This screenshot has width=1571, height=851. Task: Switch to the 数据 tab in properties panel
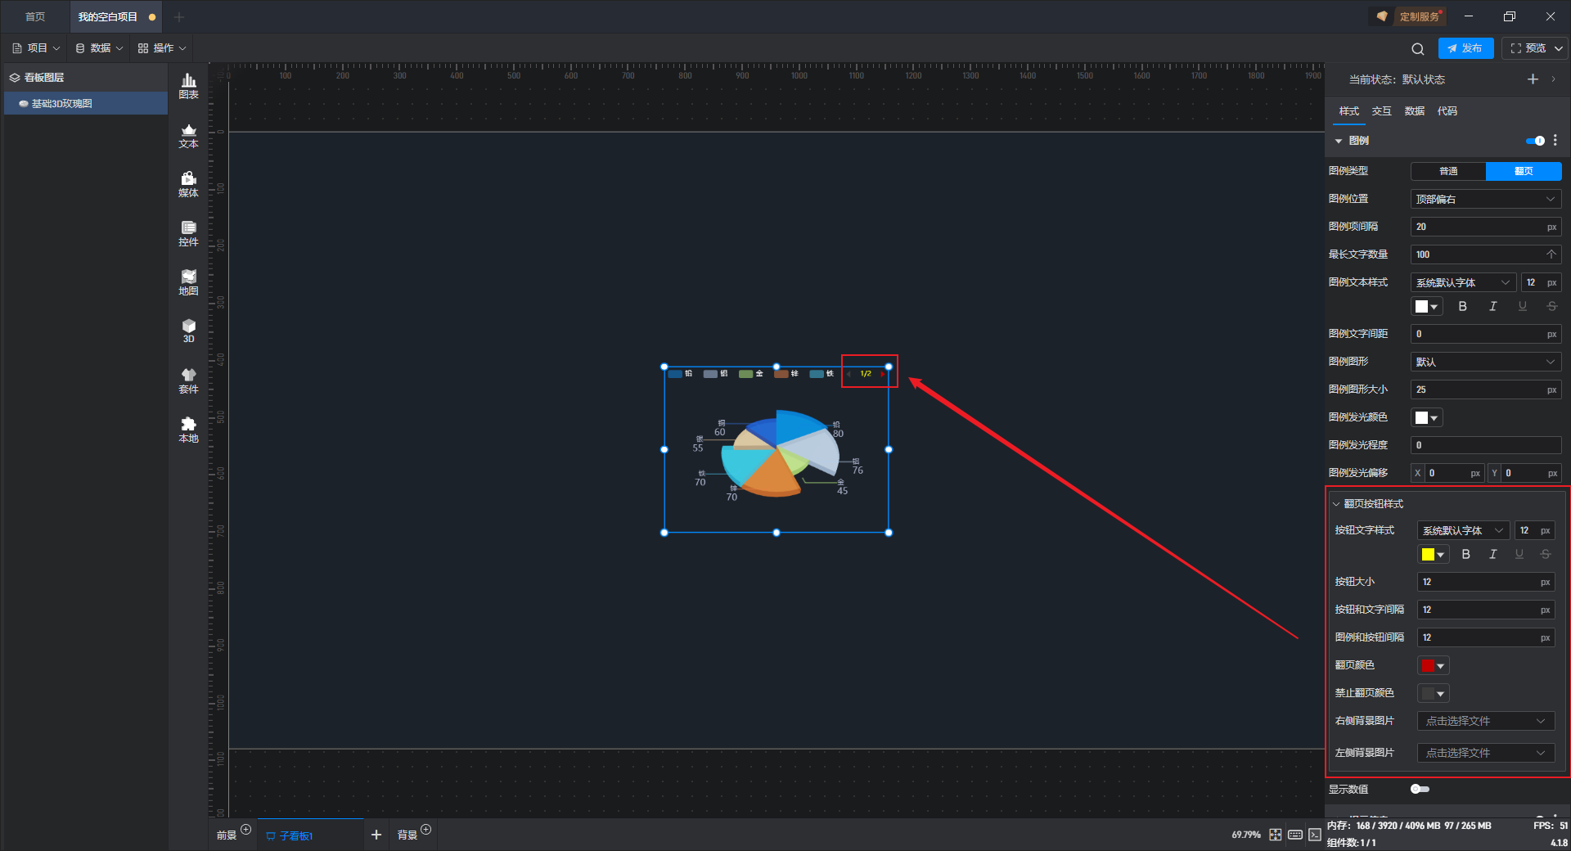(x=1415, y=111)
